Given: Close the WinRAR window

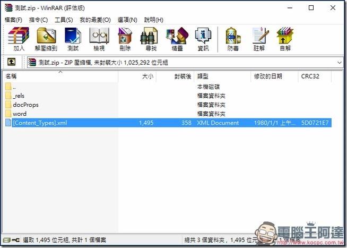Looking at the screenshot, I should [333, 8].
